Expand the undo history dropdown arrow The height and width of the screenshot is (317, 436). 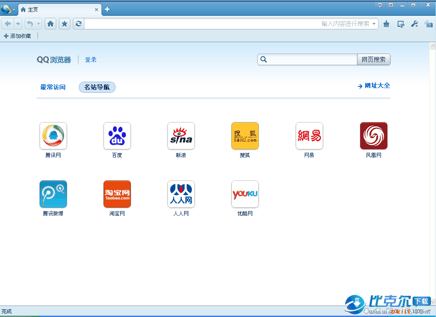click(39, 24)
